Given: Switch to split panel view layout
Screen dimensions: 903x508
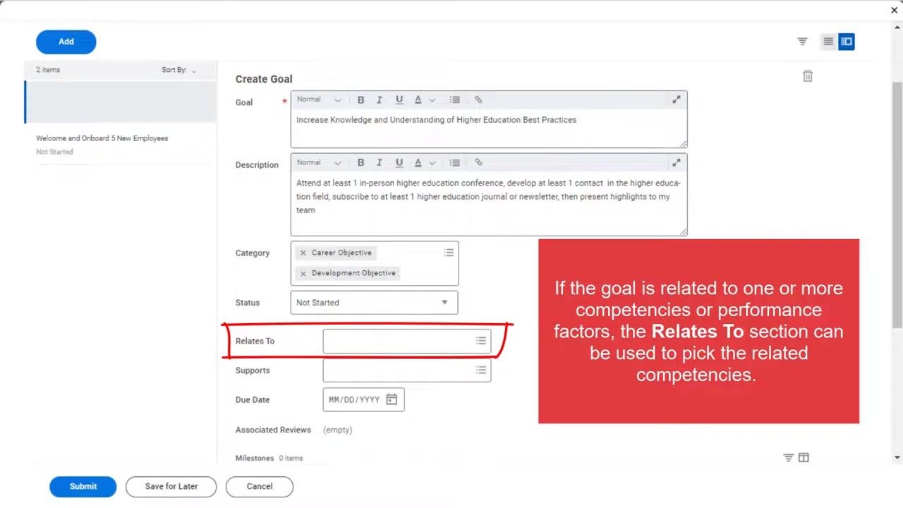Looking at the screenshot, I should tap(847, 42).
